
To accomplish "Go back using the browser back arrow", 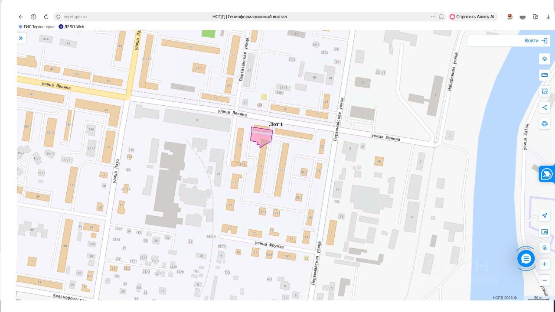I will click(21, 17).
